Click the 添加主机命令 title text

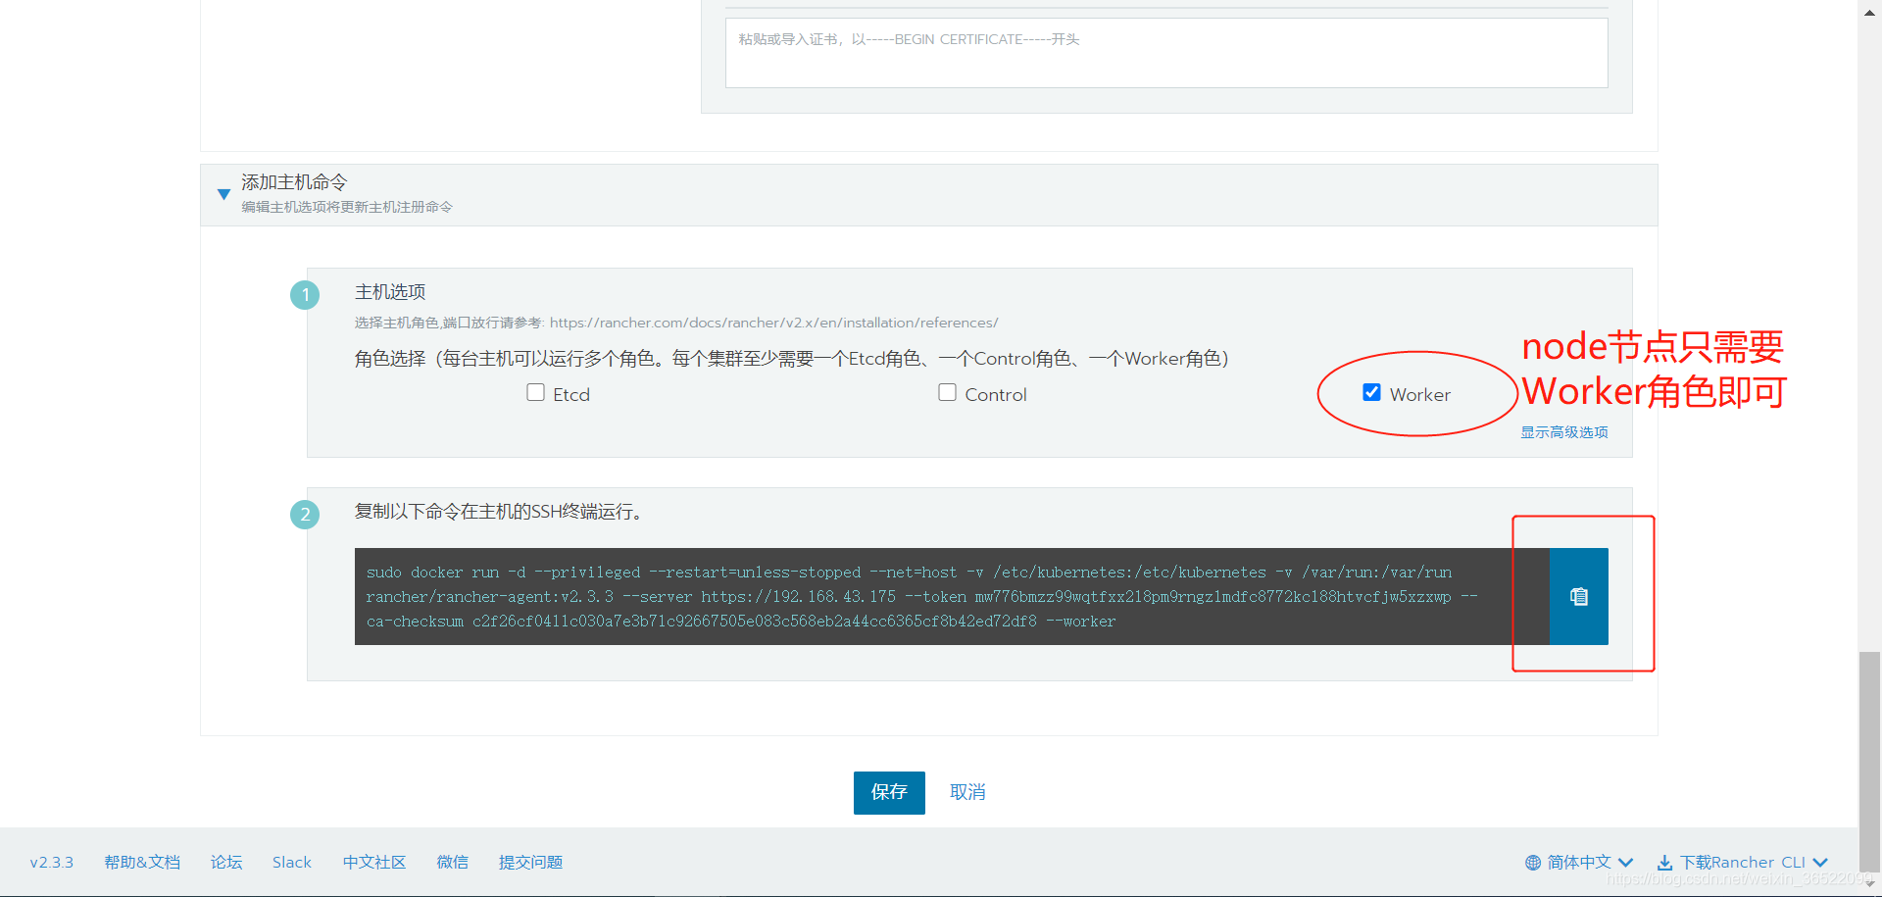294,182
